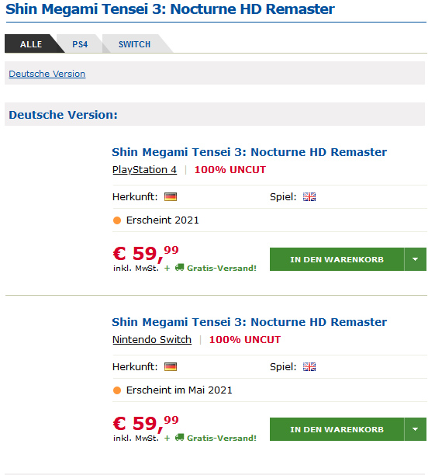Image resolution: width=435 pixels, height=475 pixels.
Task: Open the Deutsche Version anchor link
Action: point(47,74)
